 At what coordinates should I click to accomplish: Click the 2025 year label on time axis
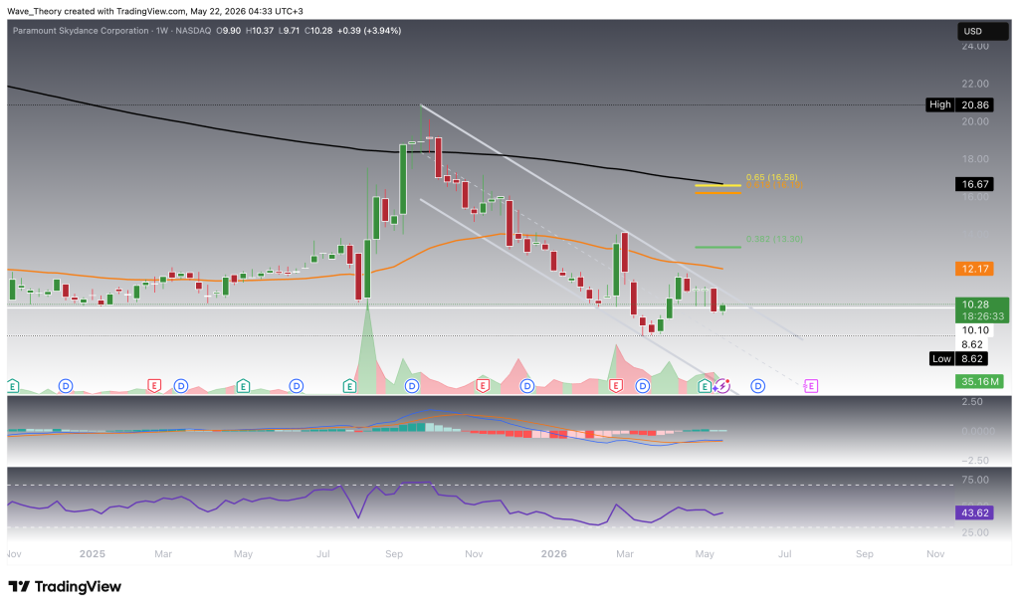click(93, 554)
